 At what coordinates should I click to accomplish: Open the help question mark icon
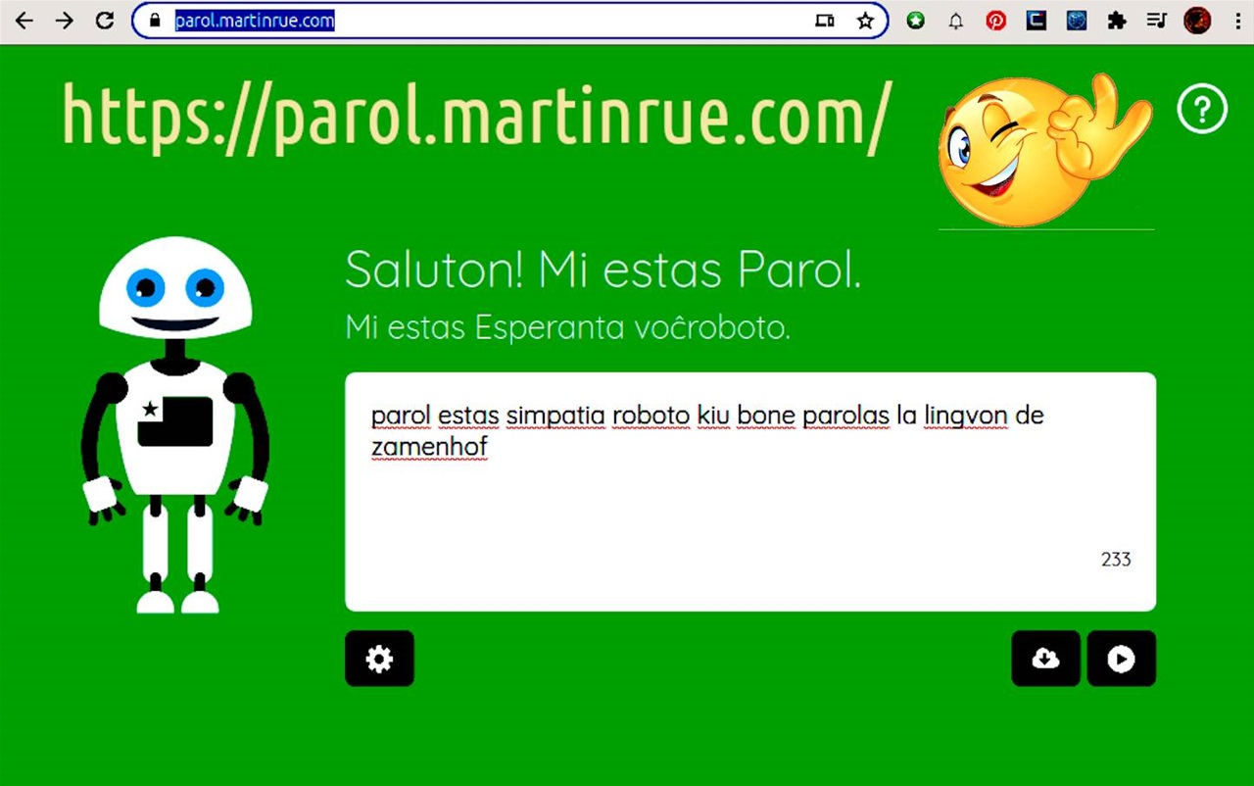tap(1202, 109)
